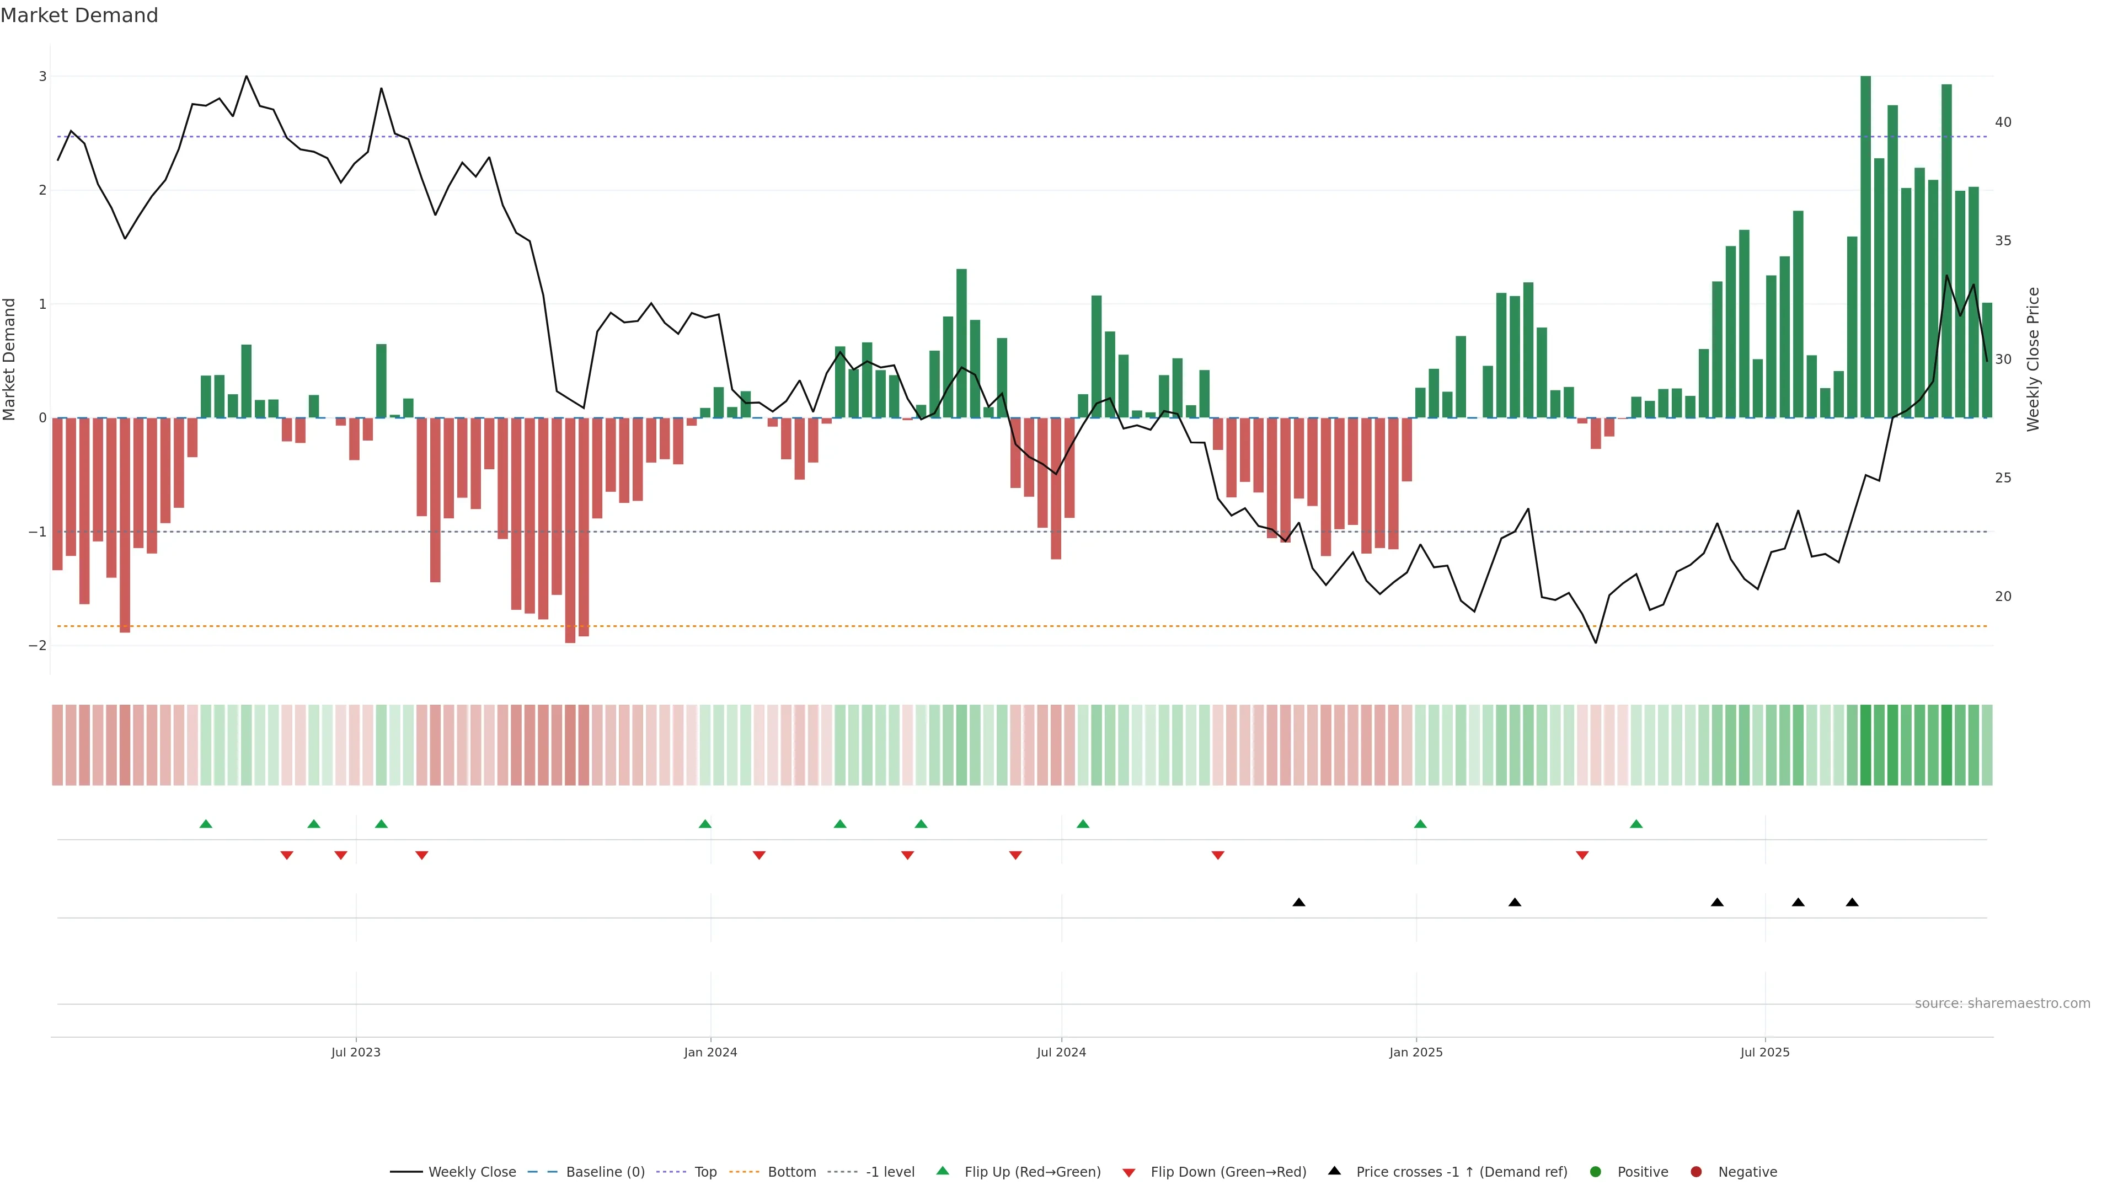The width and height of the screenshot is (2118, 1191).
Task: Click the red Flip Down legend triangle icon
Action: pyautogui.click(x=1129, y=1172)
